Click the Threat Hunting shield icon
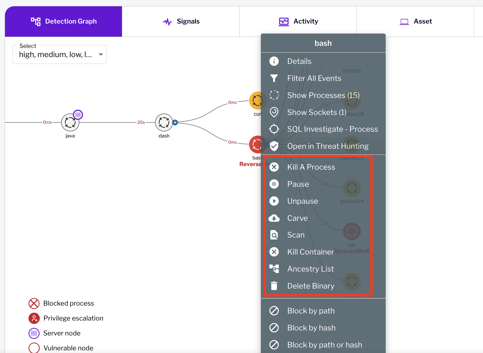Viewport: 483px width, 353px height. 274,146
